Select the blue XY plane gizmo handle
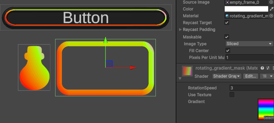 (x=109, y=64)
